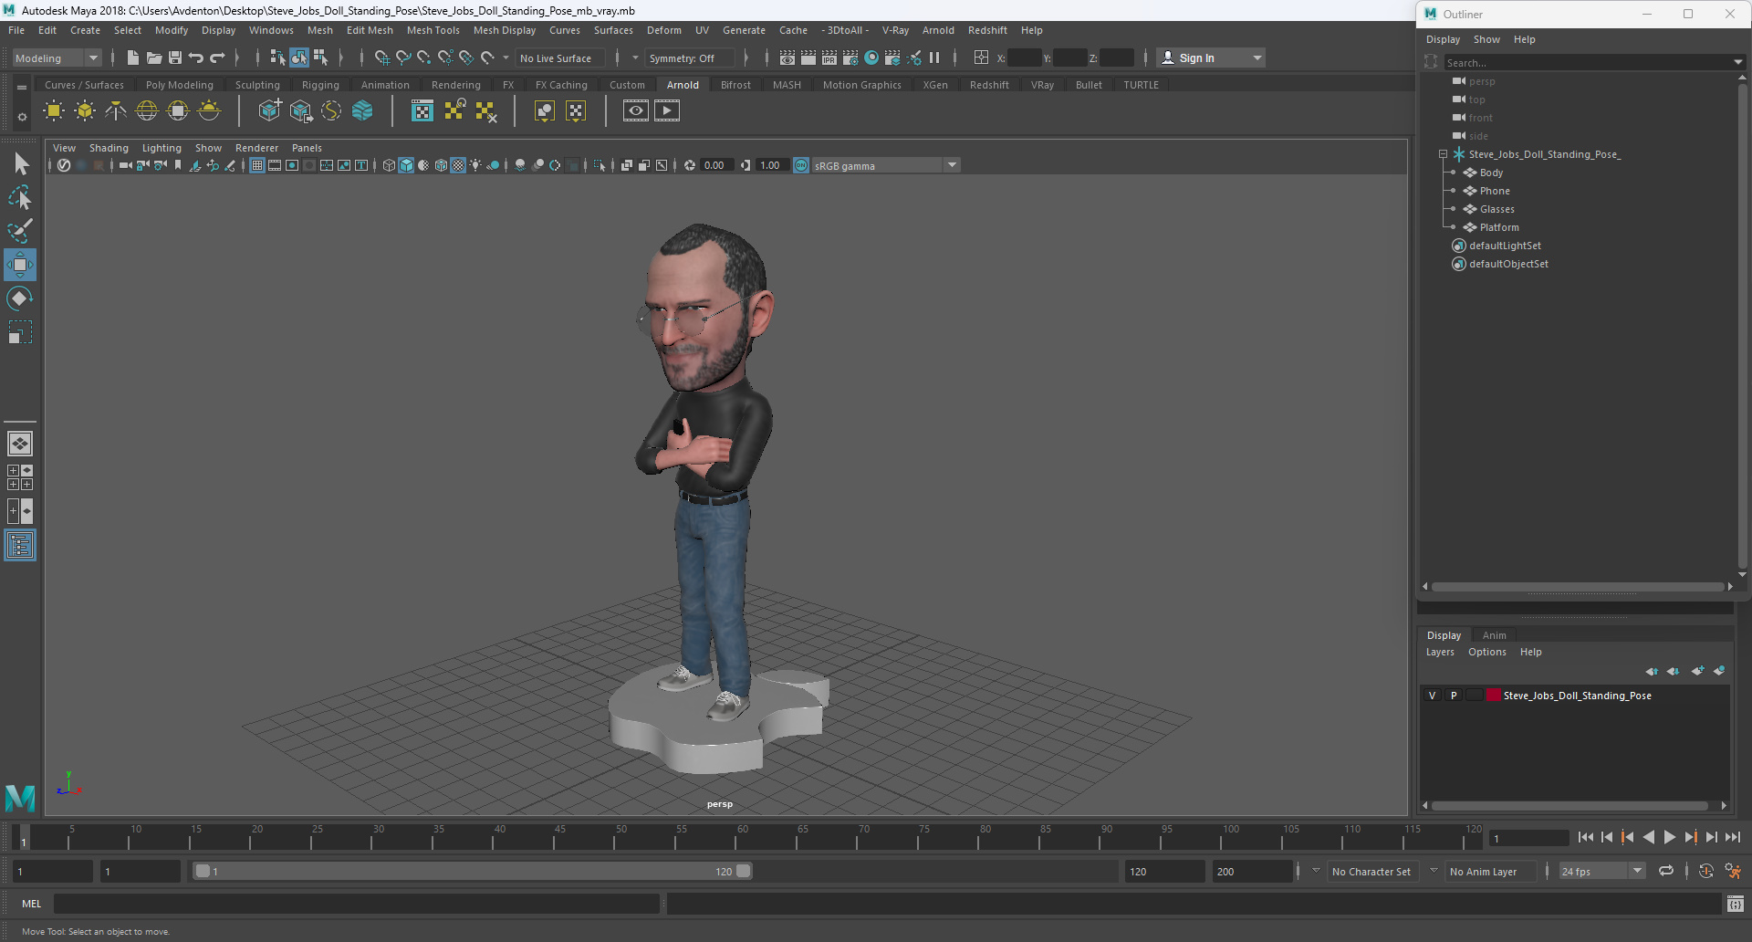Switch to the Anim tab in Layer Editor
The image size is (1752, 942).
pos(1495,635)
